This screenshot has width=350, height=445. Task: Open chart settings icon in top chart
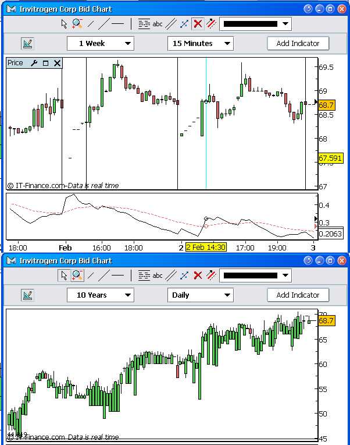(27, 44)
